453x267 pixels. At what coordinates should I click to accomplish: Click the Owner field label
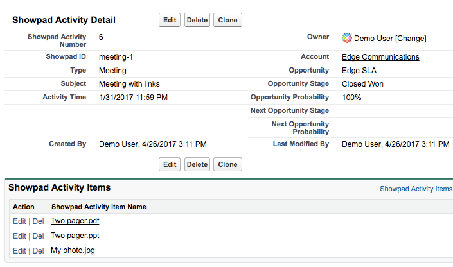[318, 37]
